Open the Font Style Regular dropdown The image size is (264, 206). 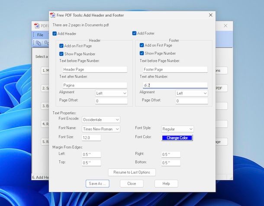pyautogui.click(x=177, y=129)
